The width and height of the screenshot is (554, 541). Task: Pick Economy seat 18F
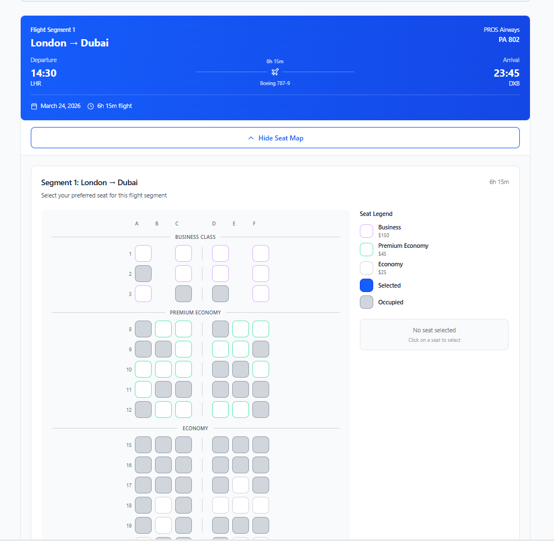coord(261,505)
